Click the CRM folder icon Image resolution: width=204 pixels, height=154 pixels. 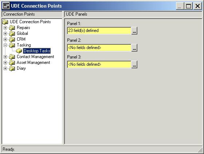[x=12, y=39]
